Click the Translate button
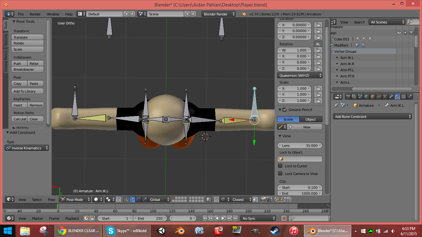The image size is (422, 237). click(27, 37)
